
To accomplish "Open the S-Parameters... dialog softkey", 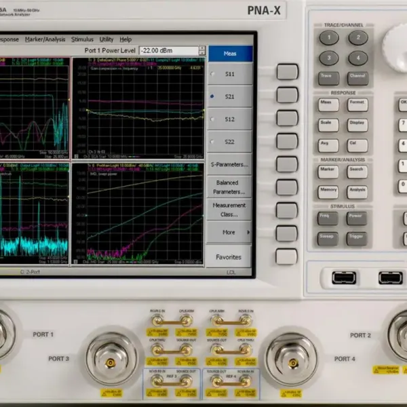I will click(x=230, y=164).
